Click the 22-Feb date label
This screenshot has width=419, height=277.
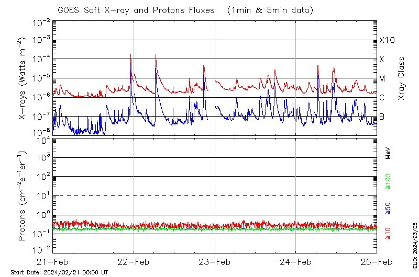(134, 262)
